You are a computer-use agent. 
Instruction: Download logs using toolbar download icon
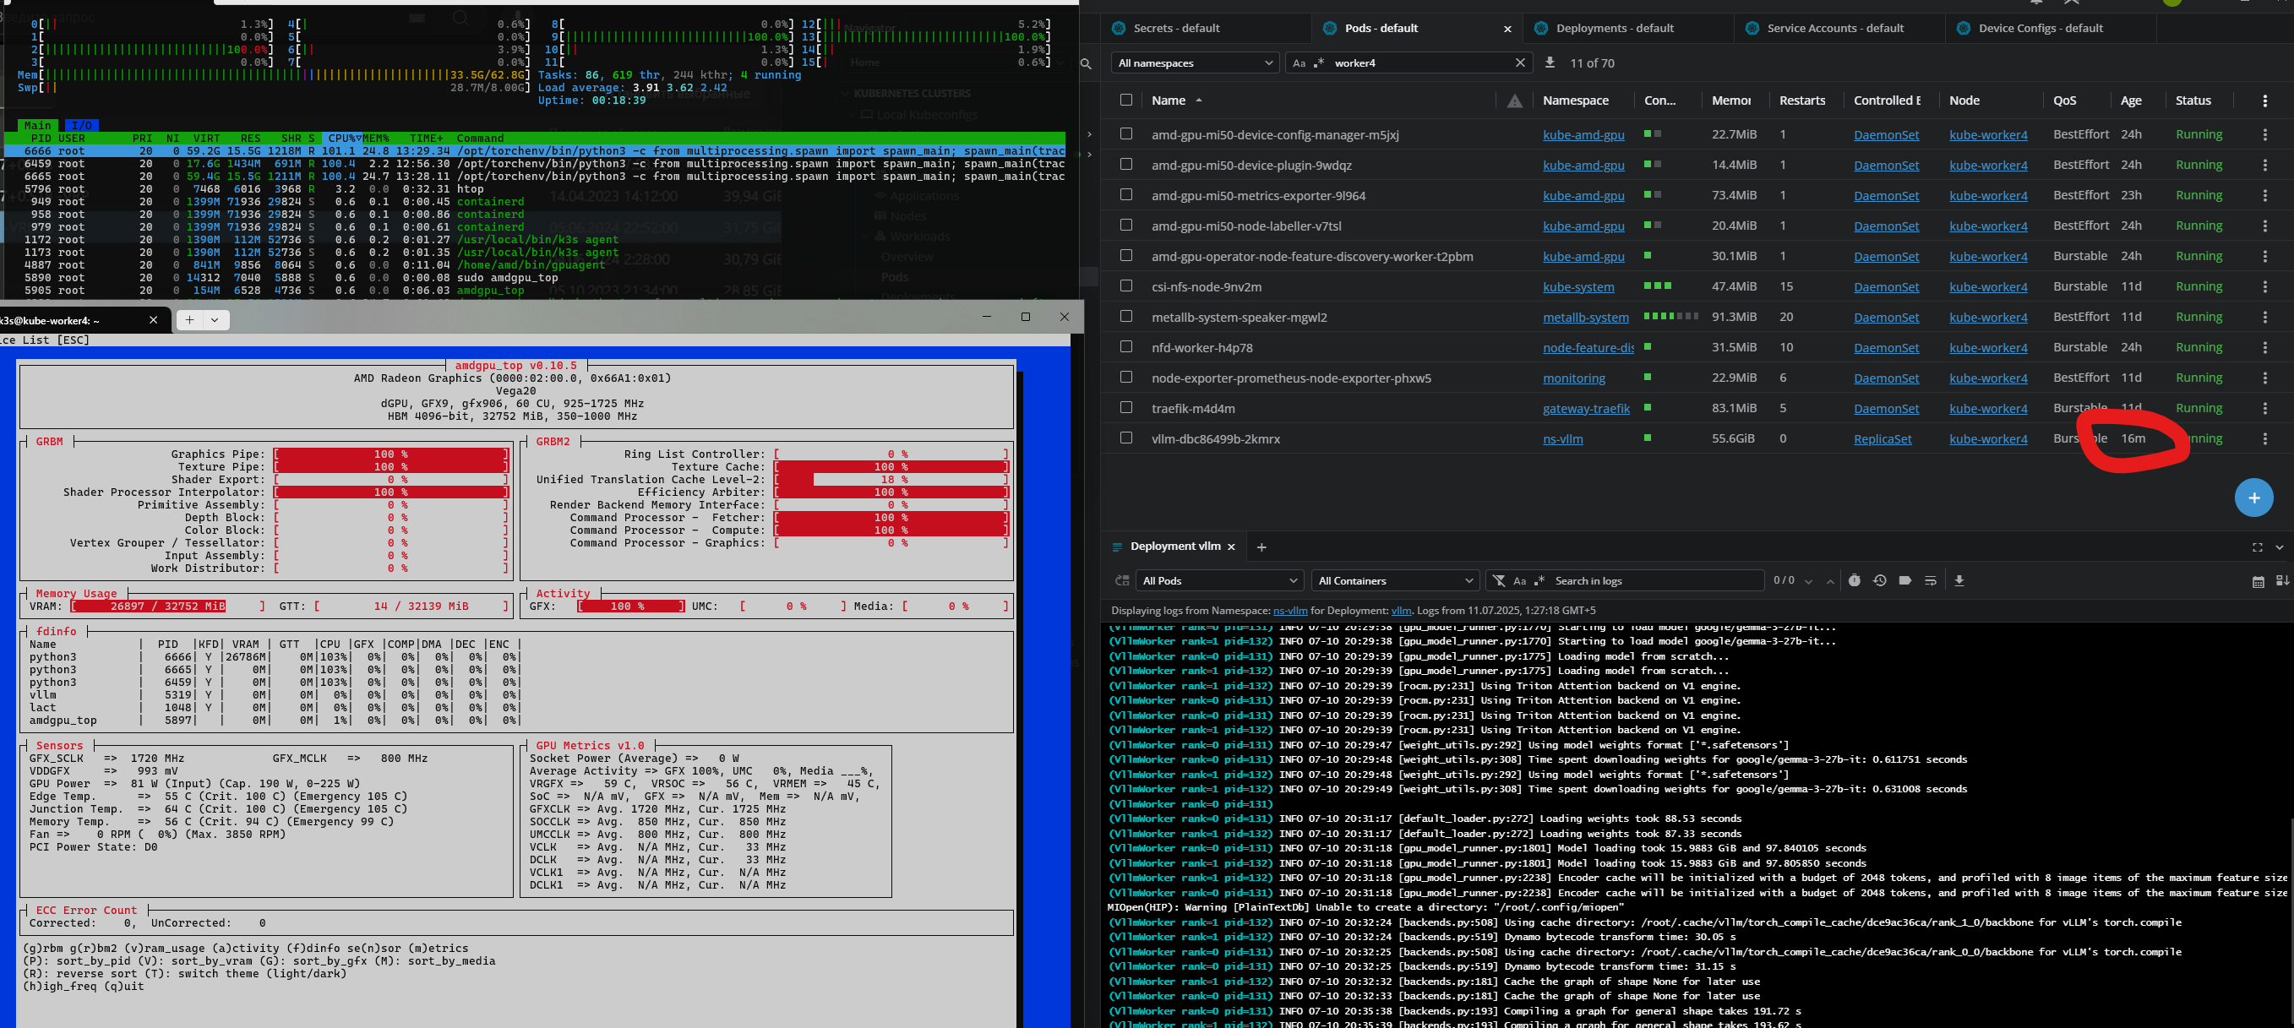pos(1959,580)
